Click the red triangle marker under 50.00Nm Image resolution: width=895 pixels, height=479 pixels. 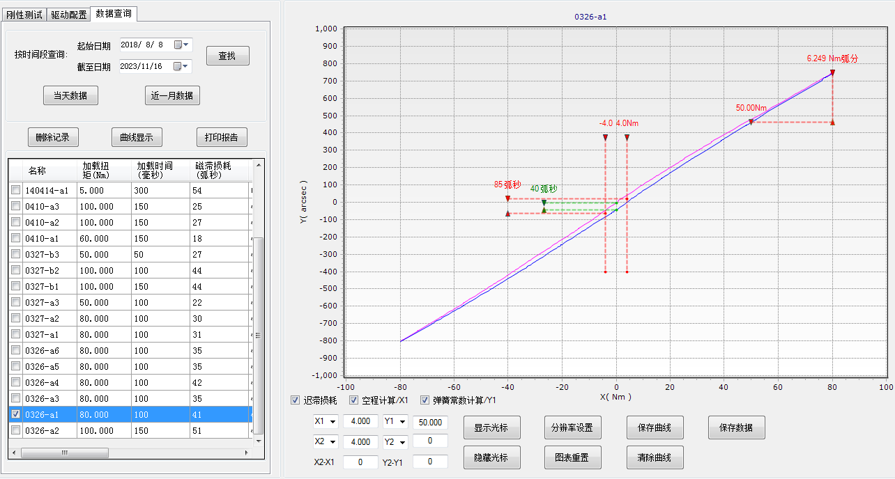pos(751,122)
